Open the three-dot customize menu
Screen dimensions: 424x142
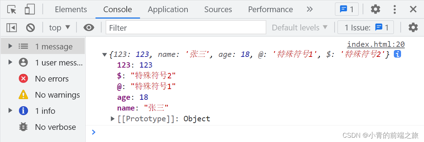coord(395,9)
